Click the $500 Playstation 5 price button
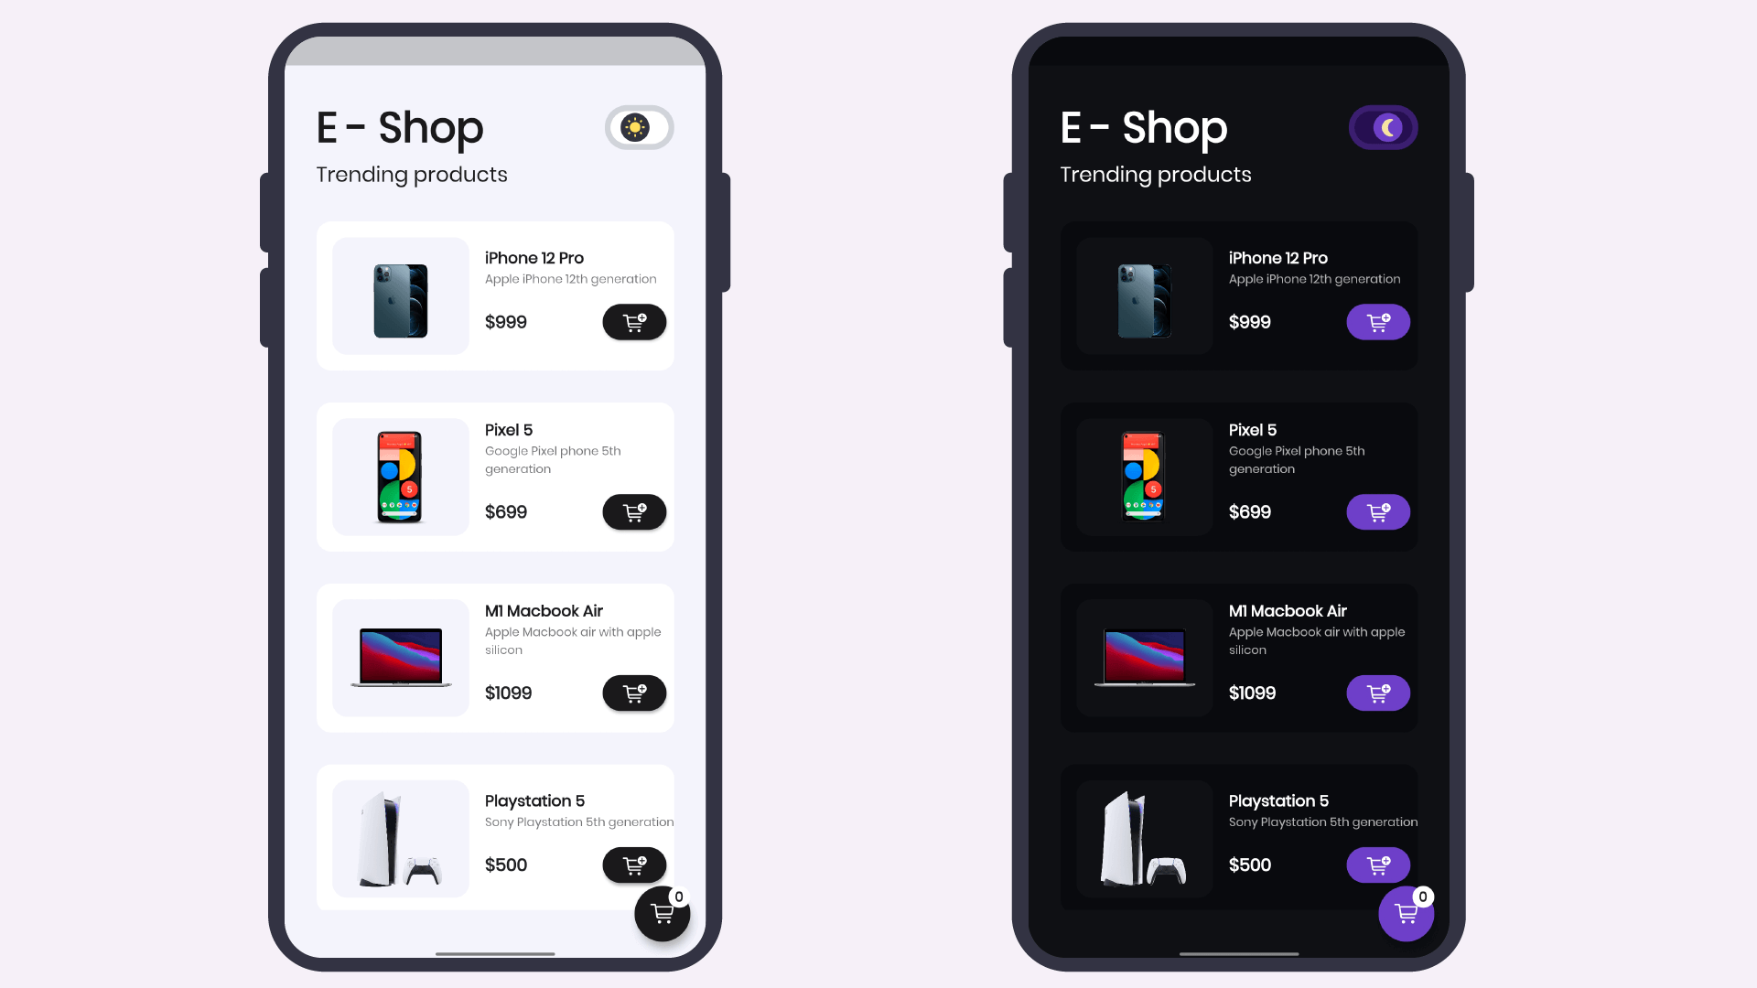1757x988 pixels. (x=506, y=864)
